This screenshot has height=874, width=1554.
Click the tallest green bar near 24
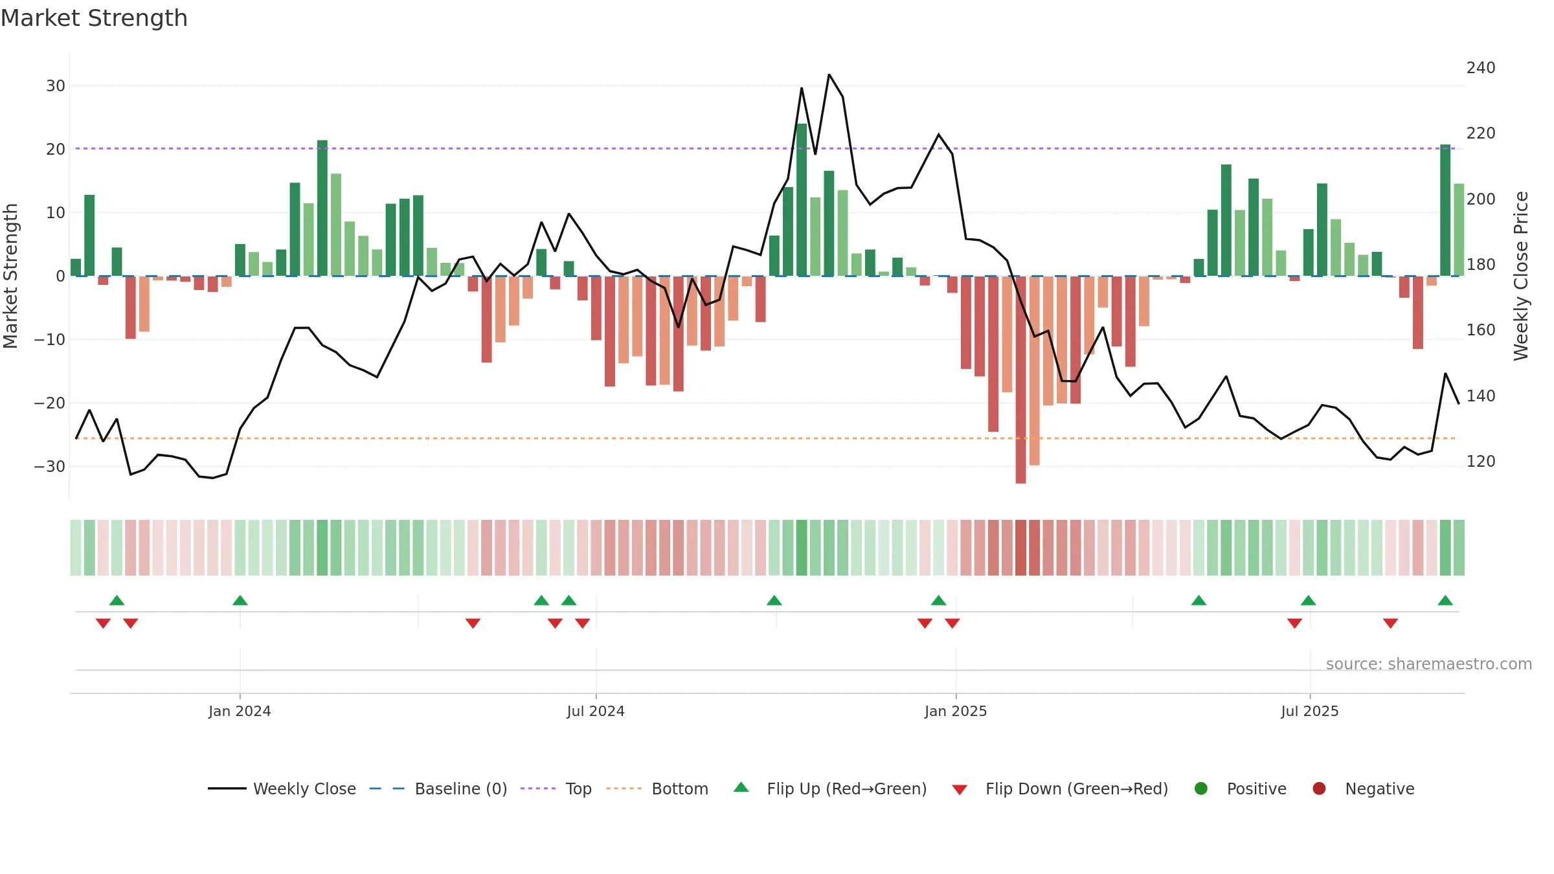point(802,199)
